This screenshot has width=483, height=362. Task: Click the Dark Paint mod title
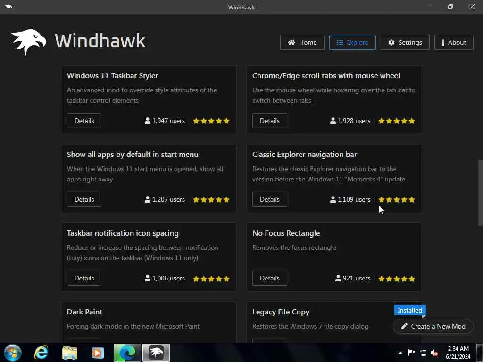click(84, 312)
